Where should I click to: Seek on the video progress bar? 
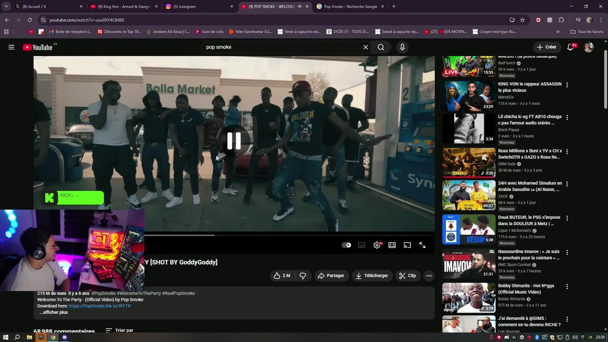[x=290, y=235]
